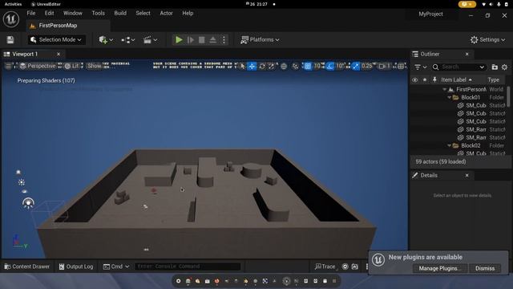Toggle world/local coordinate globe icon

284,67
